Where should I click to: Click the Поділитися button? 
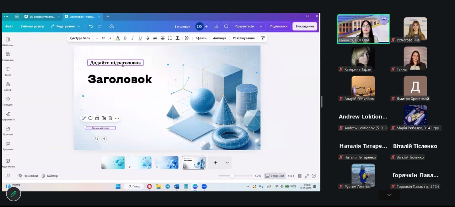279,26
